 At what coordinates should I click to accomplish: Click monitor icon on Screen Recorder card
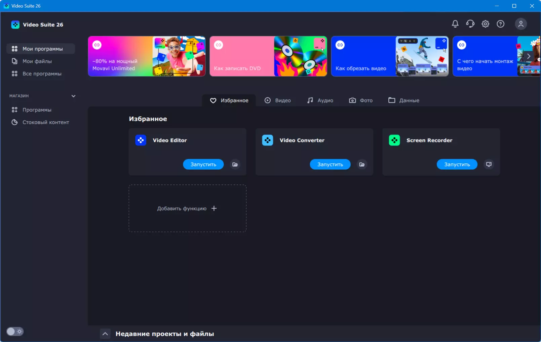(x=489, y=164)
